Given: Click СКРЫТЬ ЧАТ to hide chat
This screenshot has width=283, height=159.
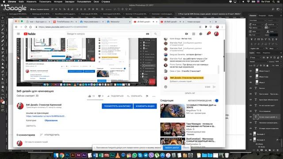Looking at the screenshot, I should (190, 93).
